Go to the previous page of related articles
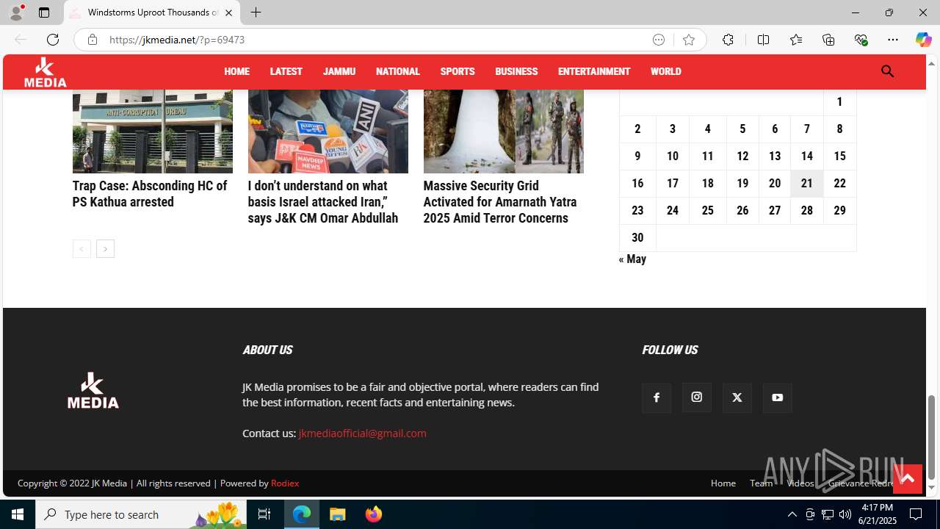 82,249
